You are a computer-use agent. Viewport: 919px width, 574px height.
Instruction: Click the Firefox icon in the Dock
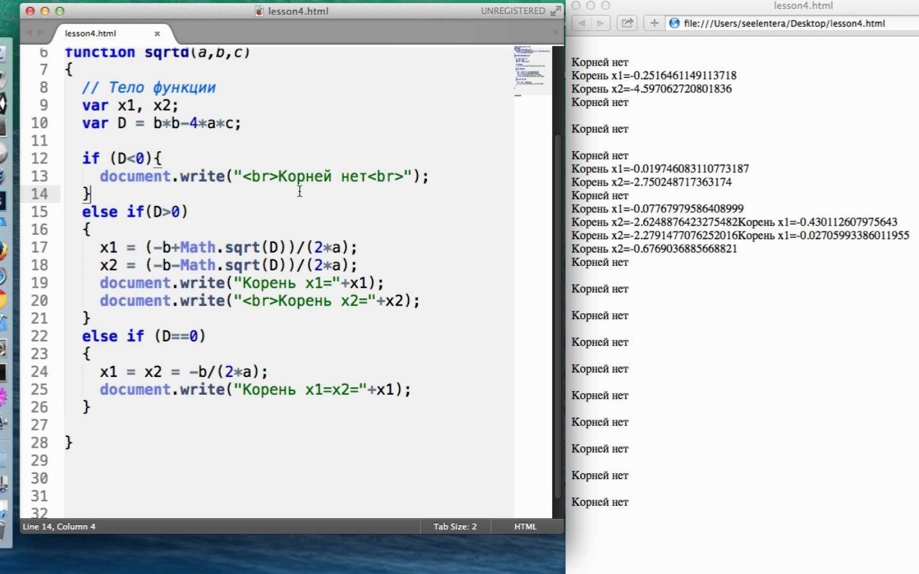2,250
